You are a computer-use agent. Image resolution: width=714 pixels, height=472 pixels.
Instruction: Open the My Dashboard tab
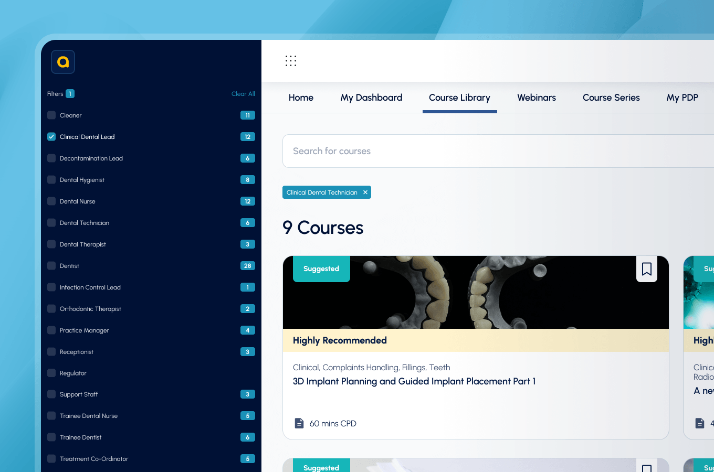[x=371, y=98]
